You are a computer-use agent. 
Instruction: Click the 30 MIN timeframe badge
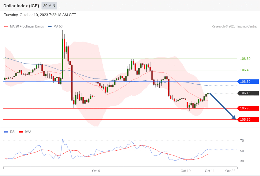tap(49, 6)
